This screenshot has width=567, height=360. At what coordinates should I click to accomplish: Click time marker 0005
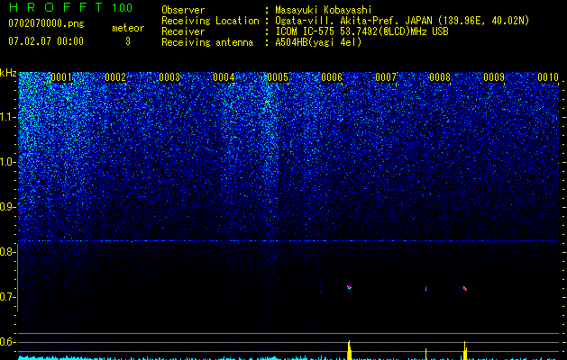(x=278, y=77)
